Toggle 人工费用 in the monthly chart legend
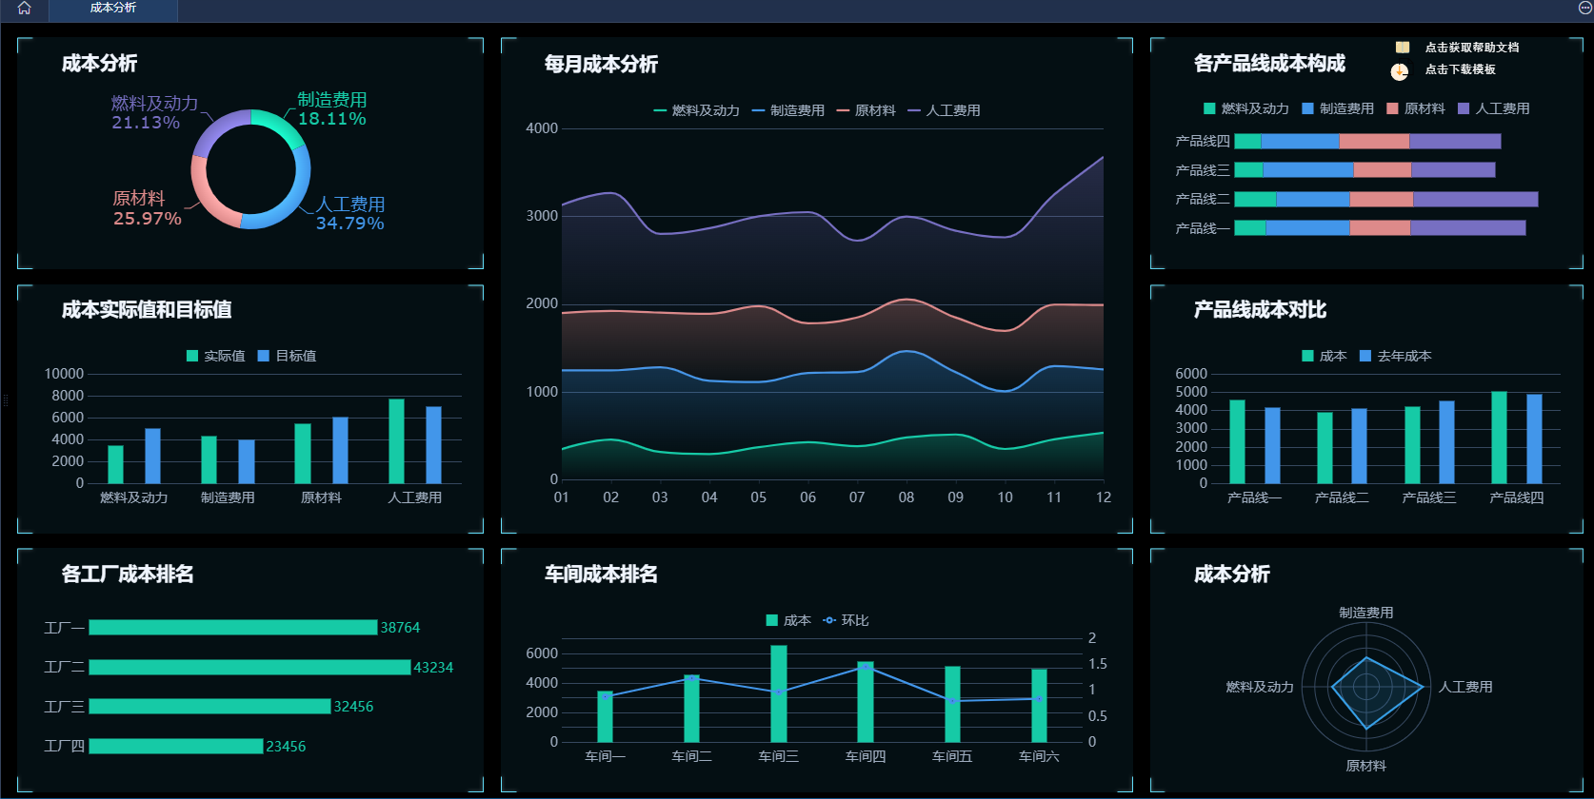The height and width of the screenshot is (799, 1594). [944, 110]
